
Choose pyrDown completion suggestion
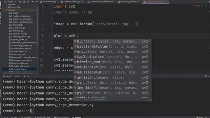click(x=112, y=93)
